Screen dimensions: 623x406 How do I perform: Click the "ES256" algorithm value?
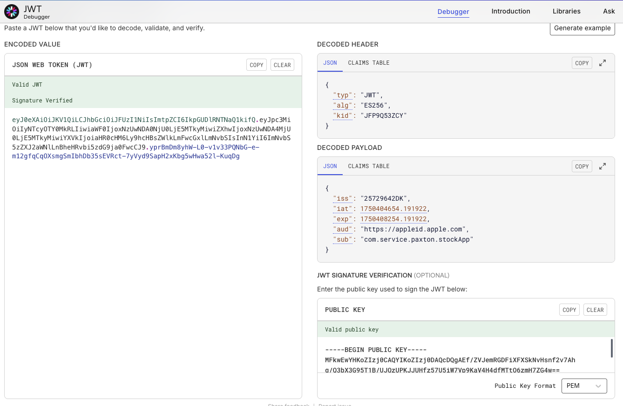374,105
